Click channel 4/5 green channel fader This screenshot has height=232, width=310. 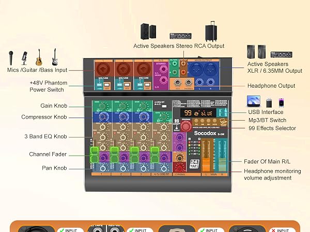point(154,155)
